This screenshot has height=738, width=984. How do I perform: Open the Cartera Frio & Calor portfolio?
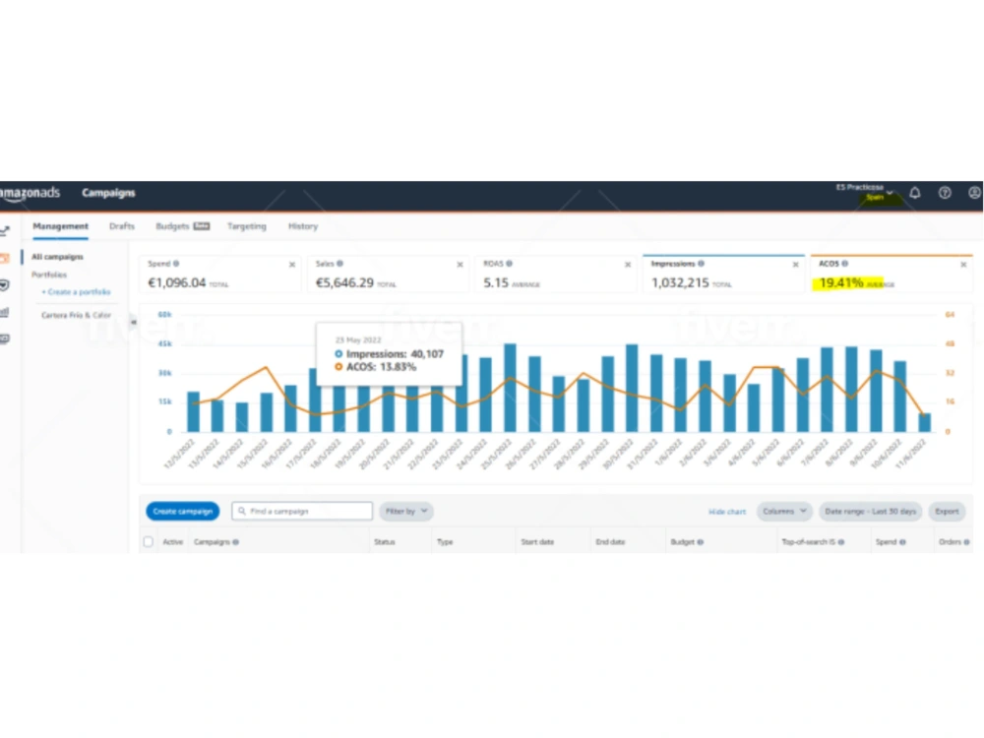pyautogui.click(x=76, y=315)
